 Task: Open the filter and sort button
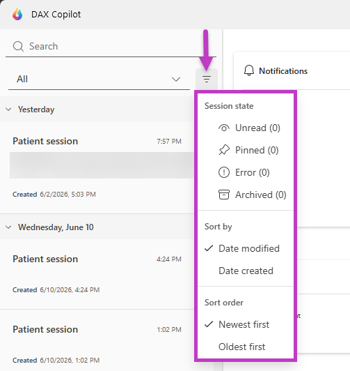point(207,79)
